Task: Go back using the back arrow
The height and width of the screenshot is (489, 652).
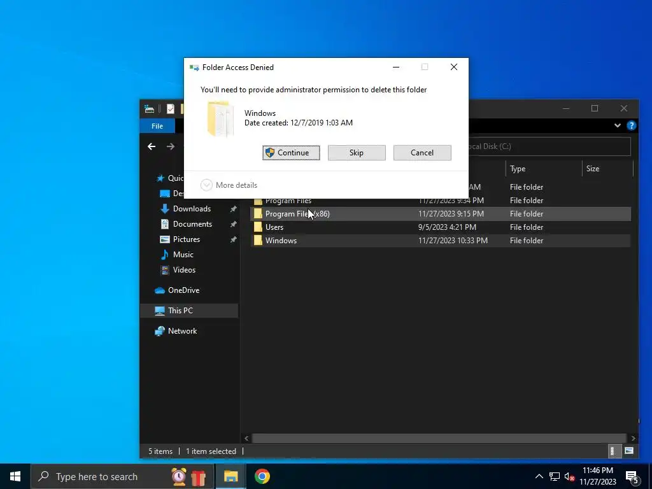Action: pos(152,146)
